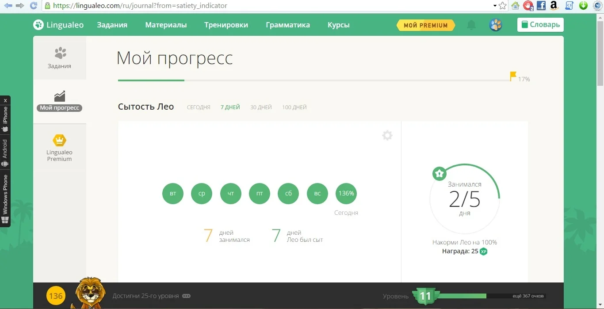Open the address bar history dropdown arrow

(495, 6)
